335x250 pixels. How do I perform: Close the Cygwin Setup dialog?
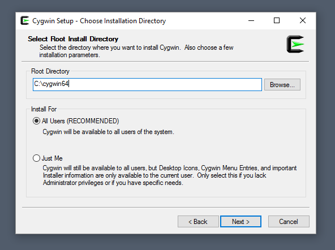[x=303, y=21]
